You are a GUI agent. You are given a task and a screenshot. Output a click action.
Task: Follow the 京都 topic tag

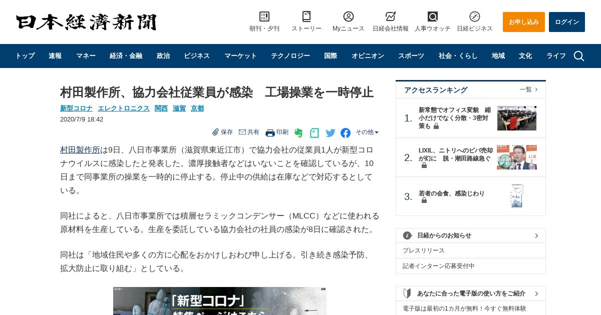coord(197,108)
